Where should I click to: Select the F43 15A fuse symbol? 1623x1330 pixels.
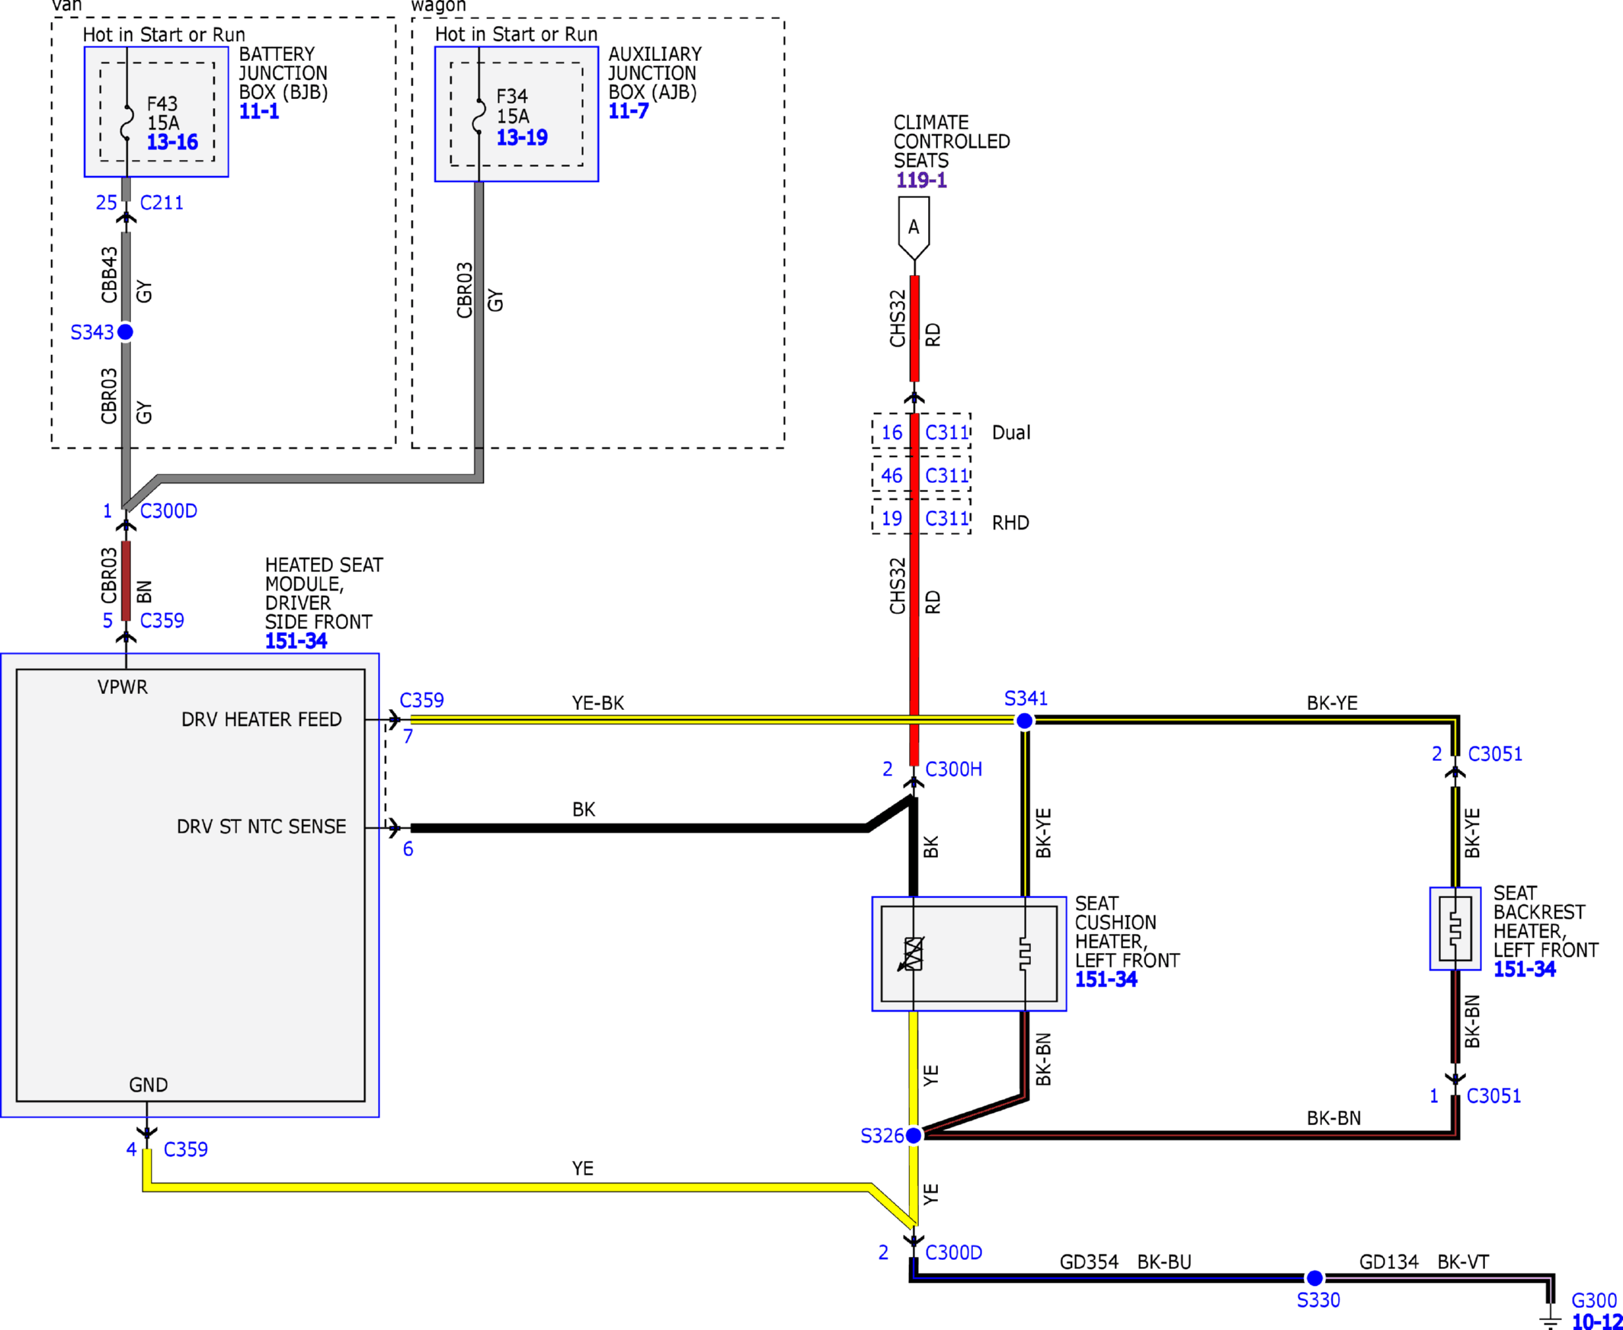click(x=127, y=123)
